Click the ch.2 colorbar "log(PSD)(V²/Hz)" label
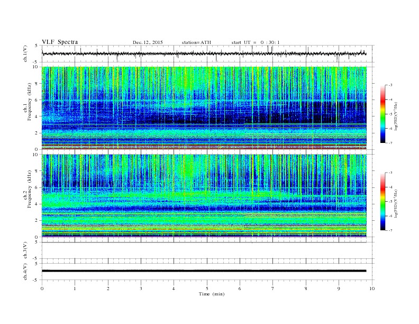 (396, 203)
